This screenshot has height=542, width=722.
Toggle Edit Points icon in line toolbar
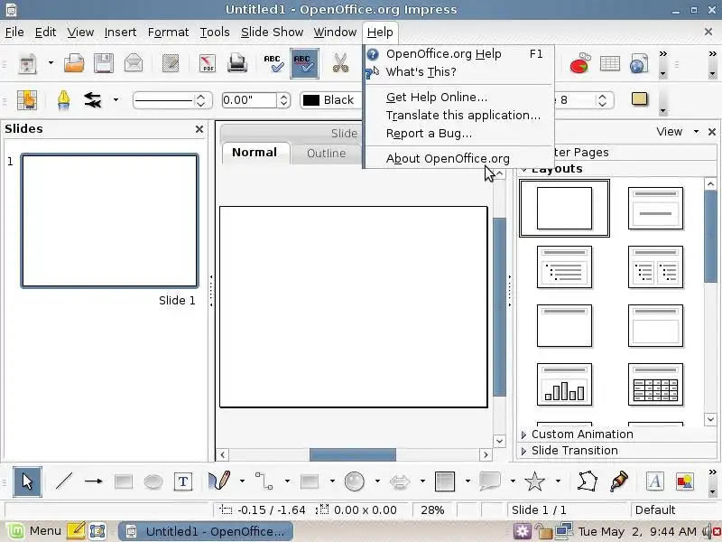click(27, 100)
